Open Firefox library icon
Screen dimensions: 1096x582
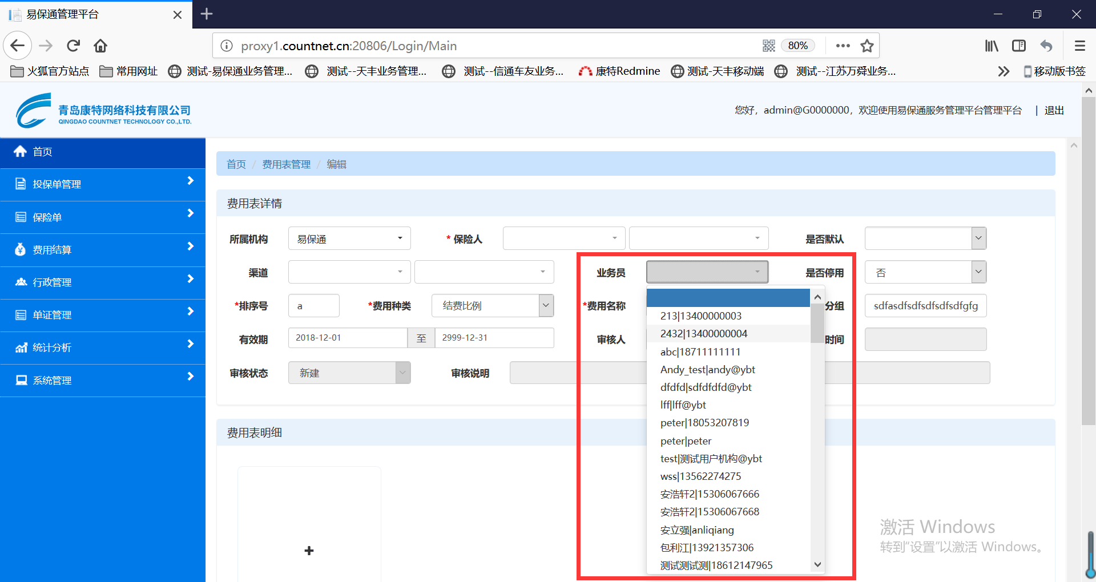(992, 46)
